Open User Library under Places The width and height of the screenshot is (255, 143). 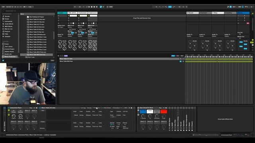[x=8, y=46]
